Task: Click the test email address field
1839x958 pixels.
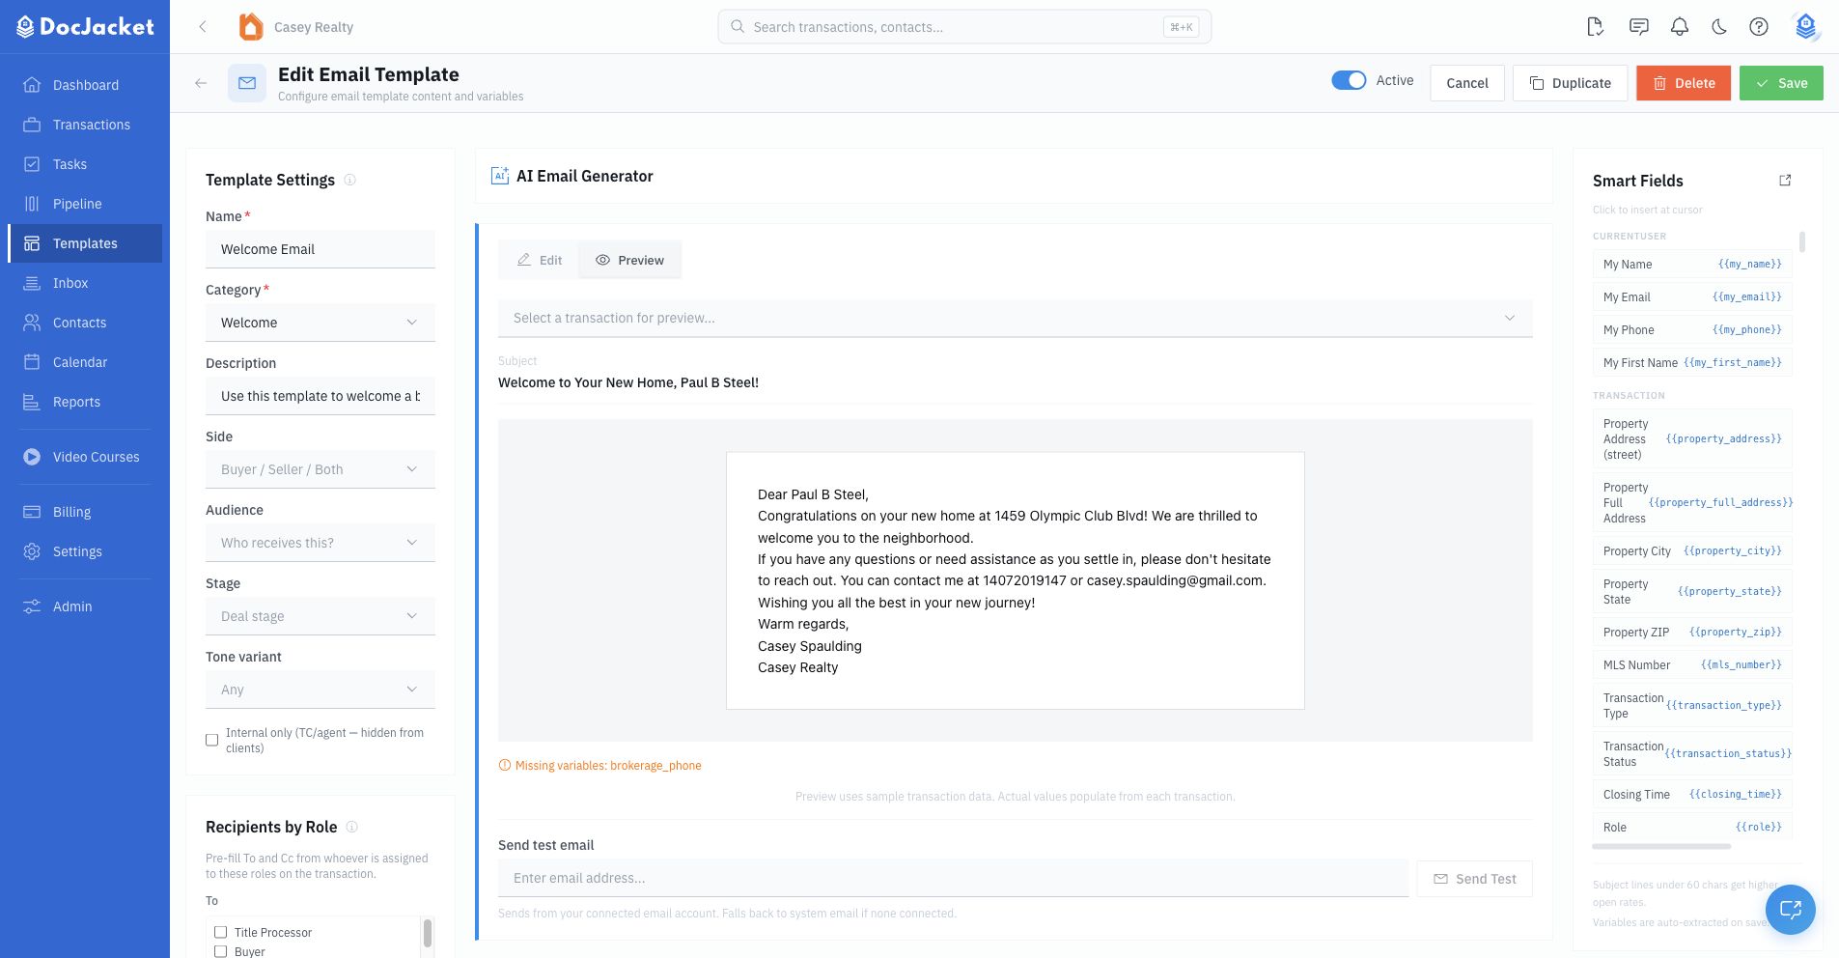Action: [x=953, y=878]
